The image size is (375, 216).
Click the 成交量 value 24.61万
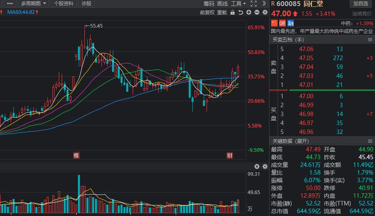click(x=310, y=165)
